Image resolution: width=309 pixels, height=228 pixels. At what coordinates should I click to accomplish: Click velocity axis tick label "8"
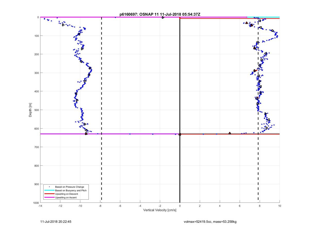[x=260, y=206]
